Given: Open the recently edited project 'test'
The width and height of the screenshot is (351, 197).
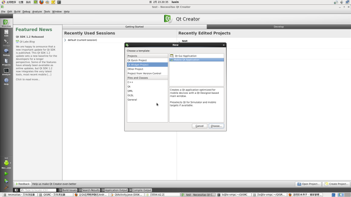Looking at the screenshot, I should (185, 41).
